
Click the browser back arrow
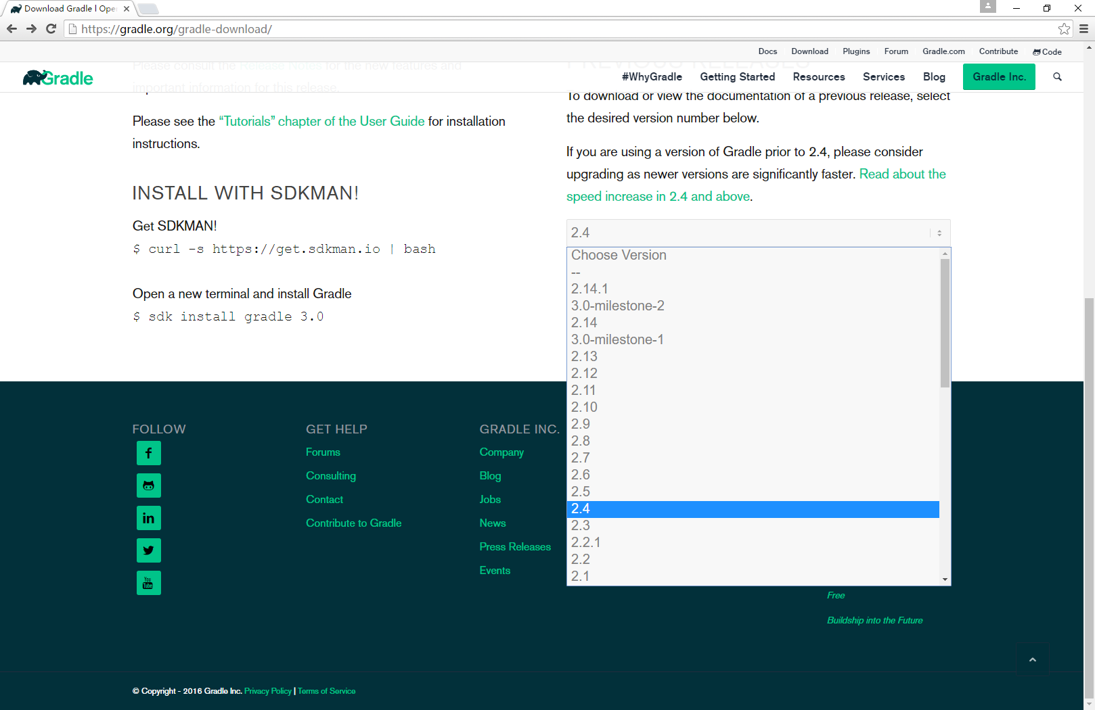12,29
